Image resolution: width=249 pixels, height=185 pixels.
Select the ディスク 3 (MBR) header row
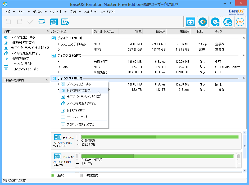(x=148, y=78)
